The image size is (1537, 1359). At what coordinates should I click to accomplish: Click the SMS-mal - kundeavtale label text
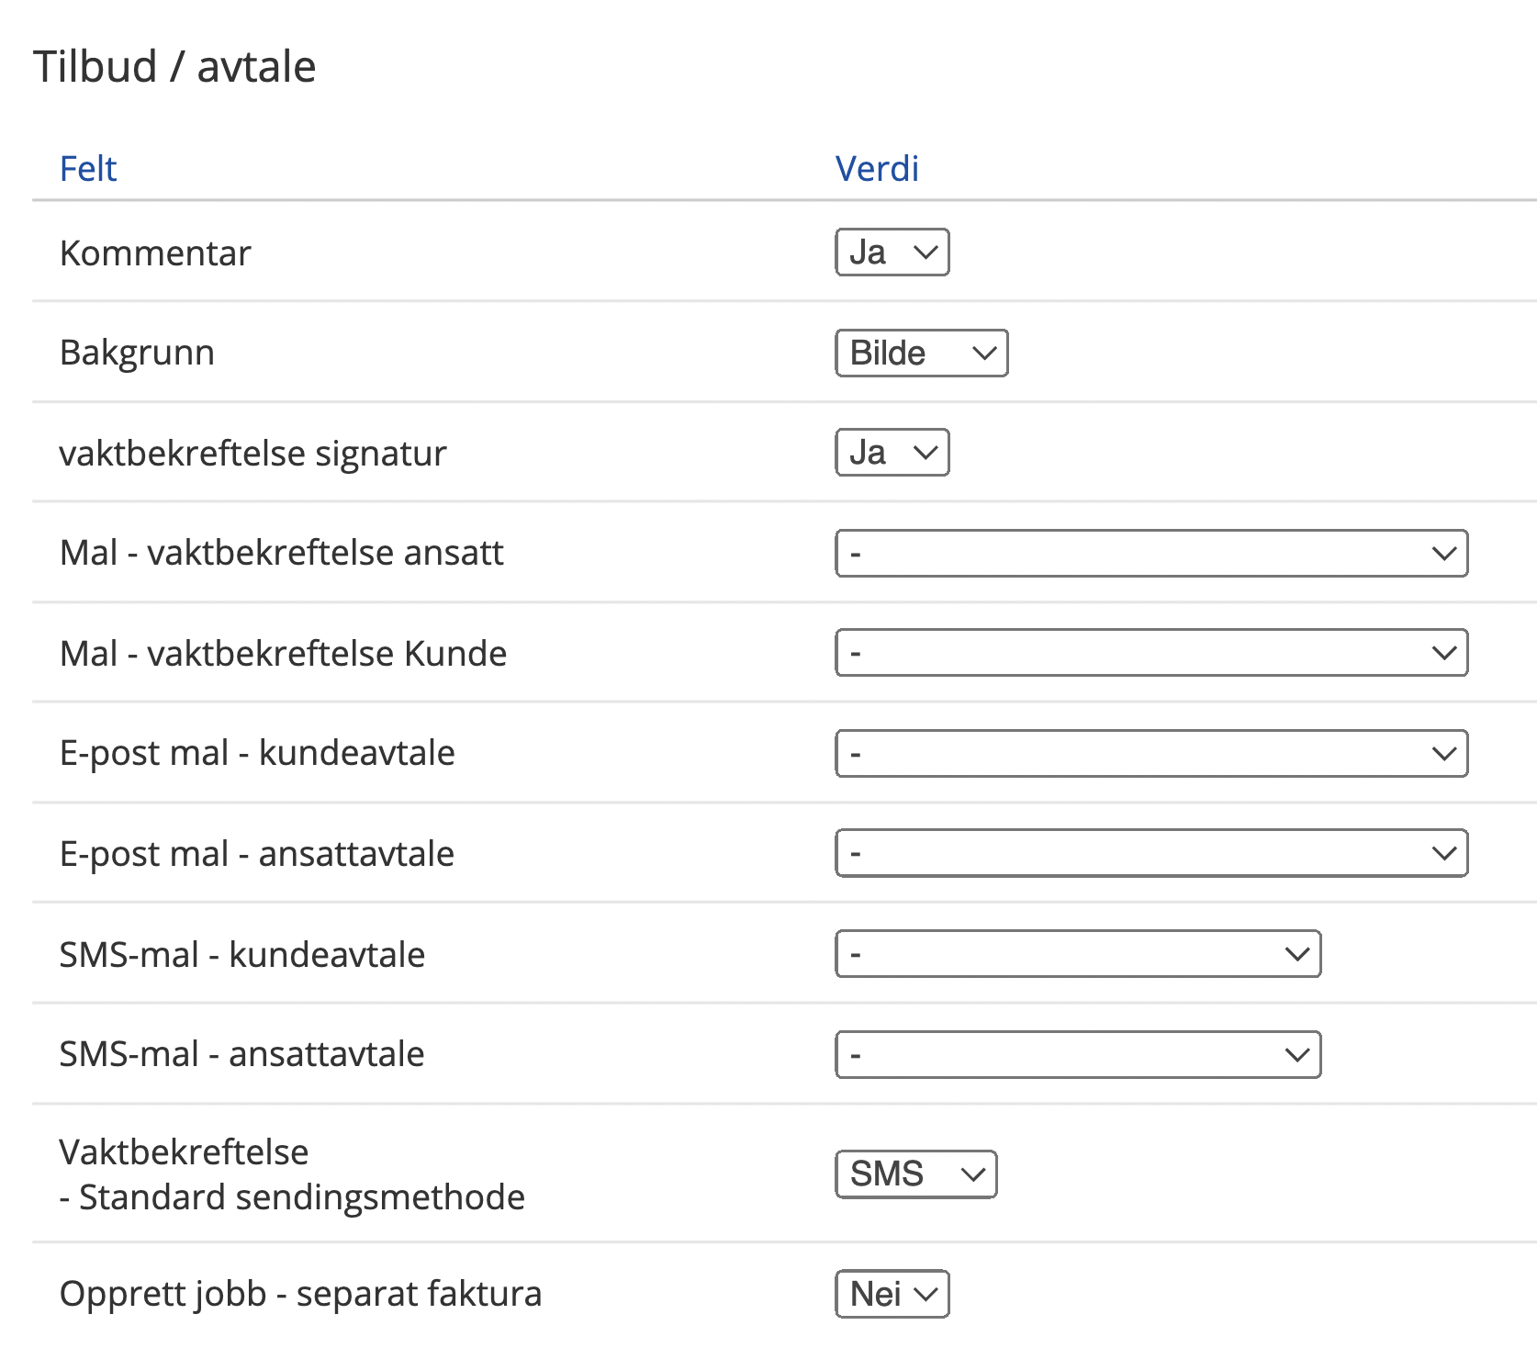point(242,955)
